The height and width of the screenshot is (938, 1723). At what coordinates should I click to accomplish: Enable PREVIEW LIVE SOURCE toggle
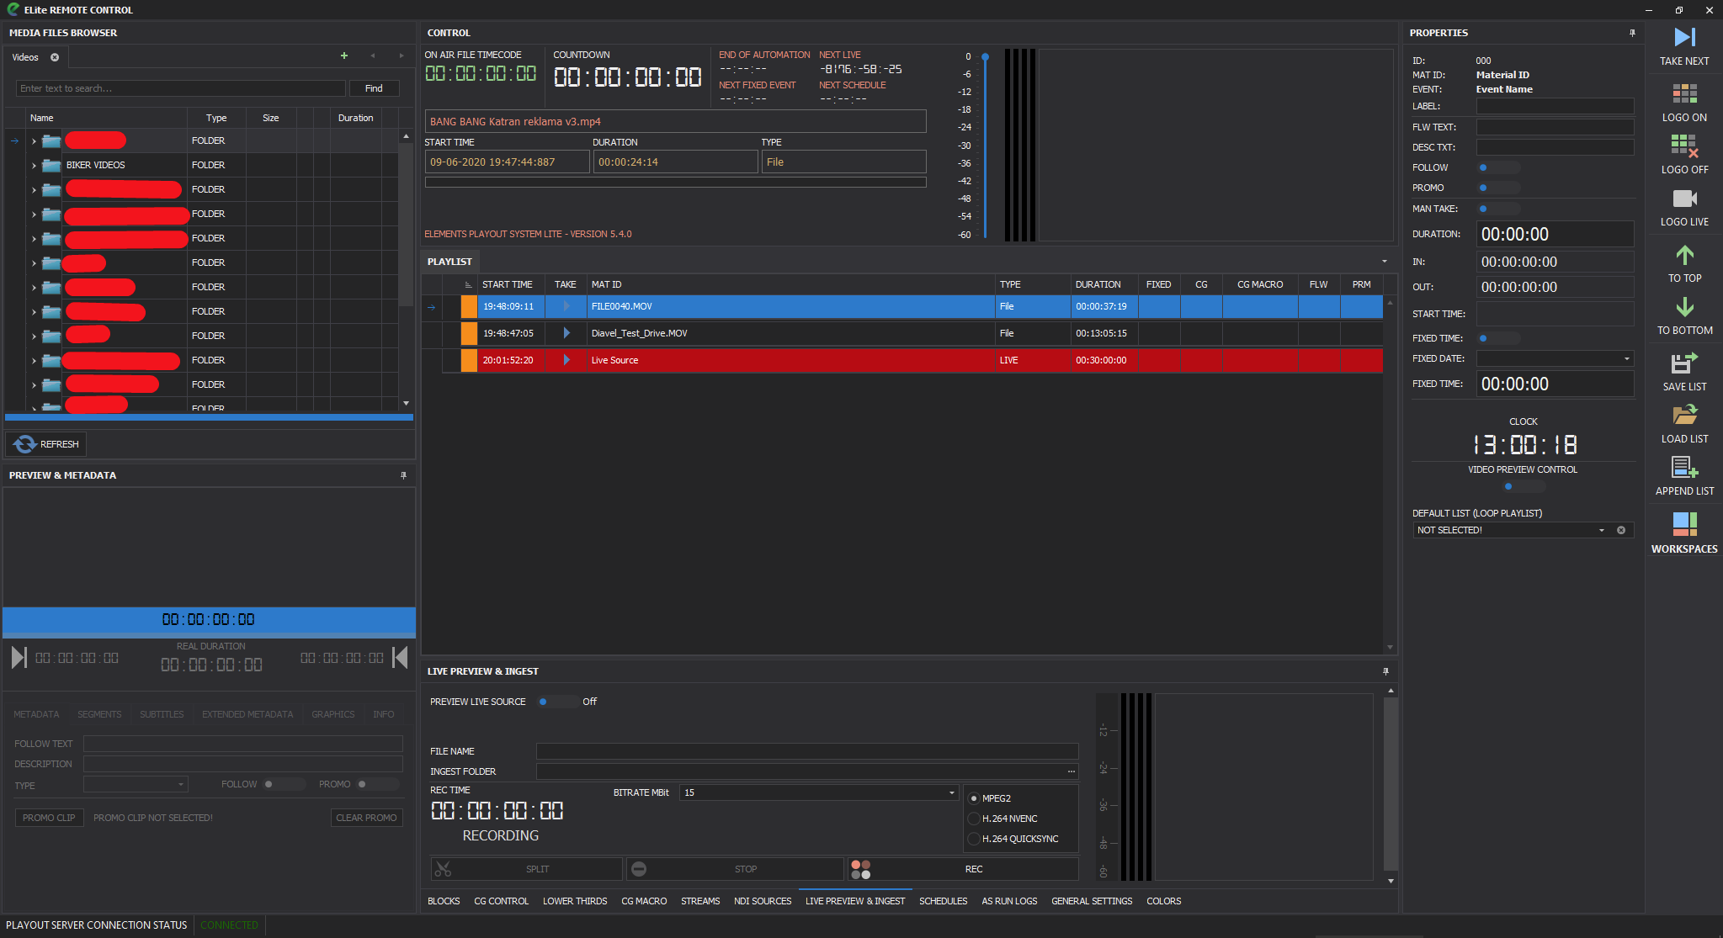(557, 702)
